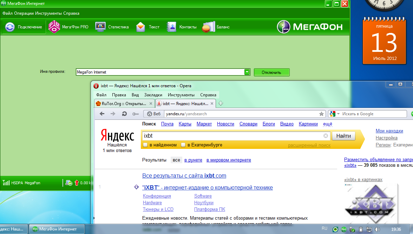Viewport: 413px width, 234px height.
Task: Open the iXBT Конференция sublink
Action: (x=157, y=196)
